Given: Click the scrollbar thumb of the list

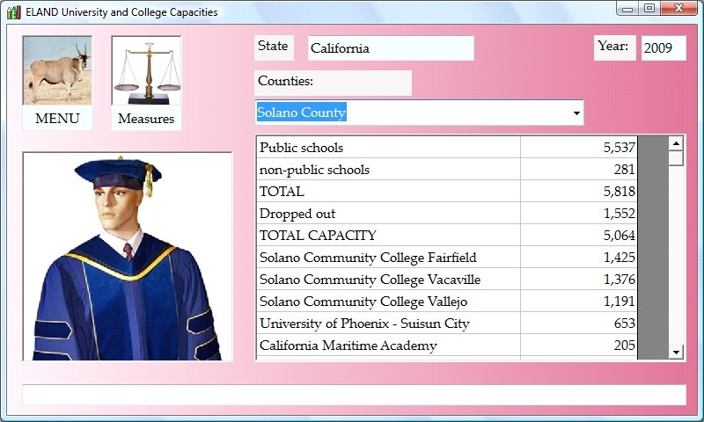Looking at the screenshot, I should [x=676, y=158].
